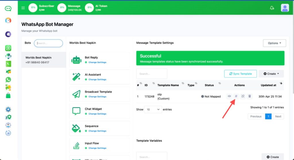This screenshot has width=294, height=160.
Task: Sort table by the # column
Action: [x=139, y=85]
